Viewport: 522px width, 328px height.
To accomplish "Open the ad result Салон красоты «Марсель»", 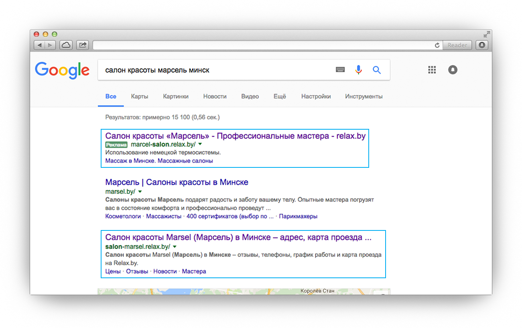I will point(236,136).
